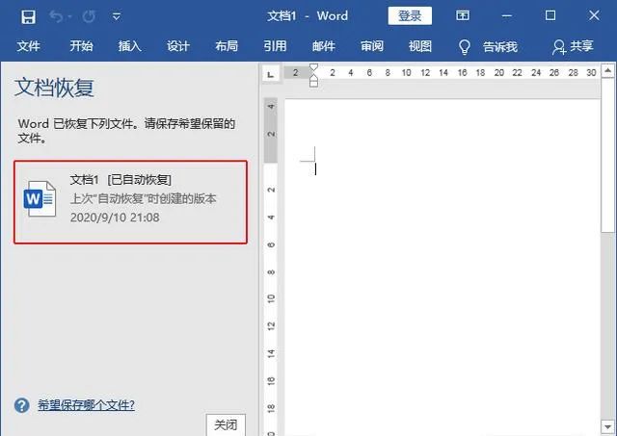The height and width of the screenshot is (436, 617).
Task: Switch to the 审阅 ribbon tab
Action: pos(372,46)
